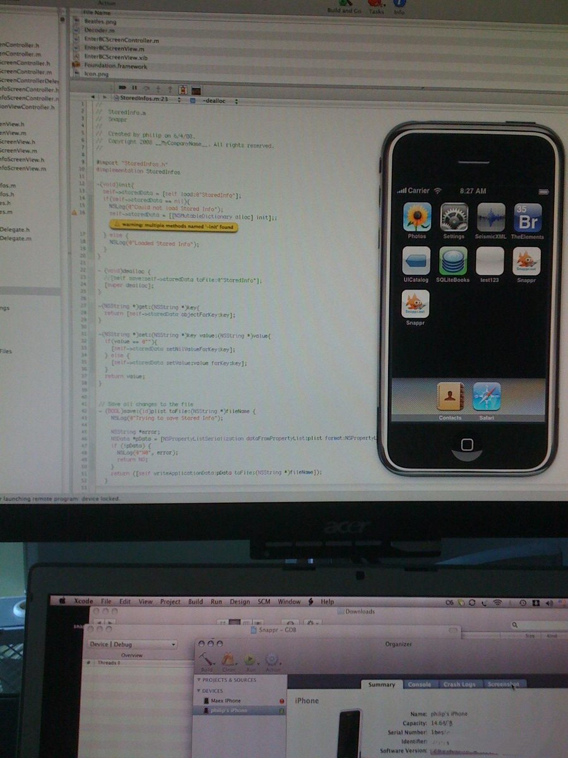This screenshot has width=568, height=758.
Task: Go forward in editor file history
Action: tap(105, 99)
